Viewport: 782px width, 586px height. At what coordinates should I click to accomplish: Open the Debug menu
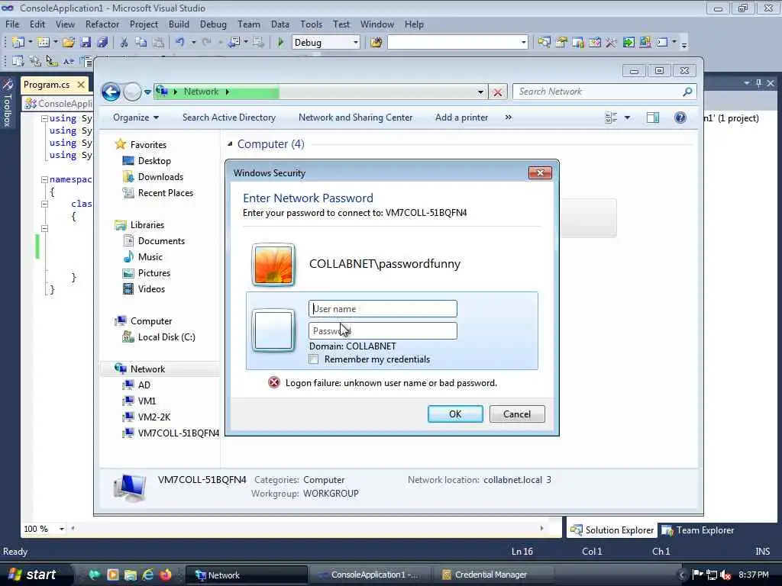click(x=213, y=24)
